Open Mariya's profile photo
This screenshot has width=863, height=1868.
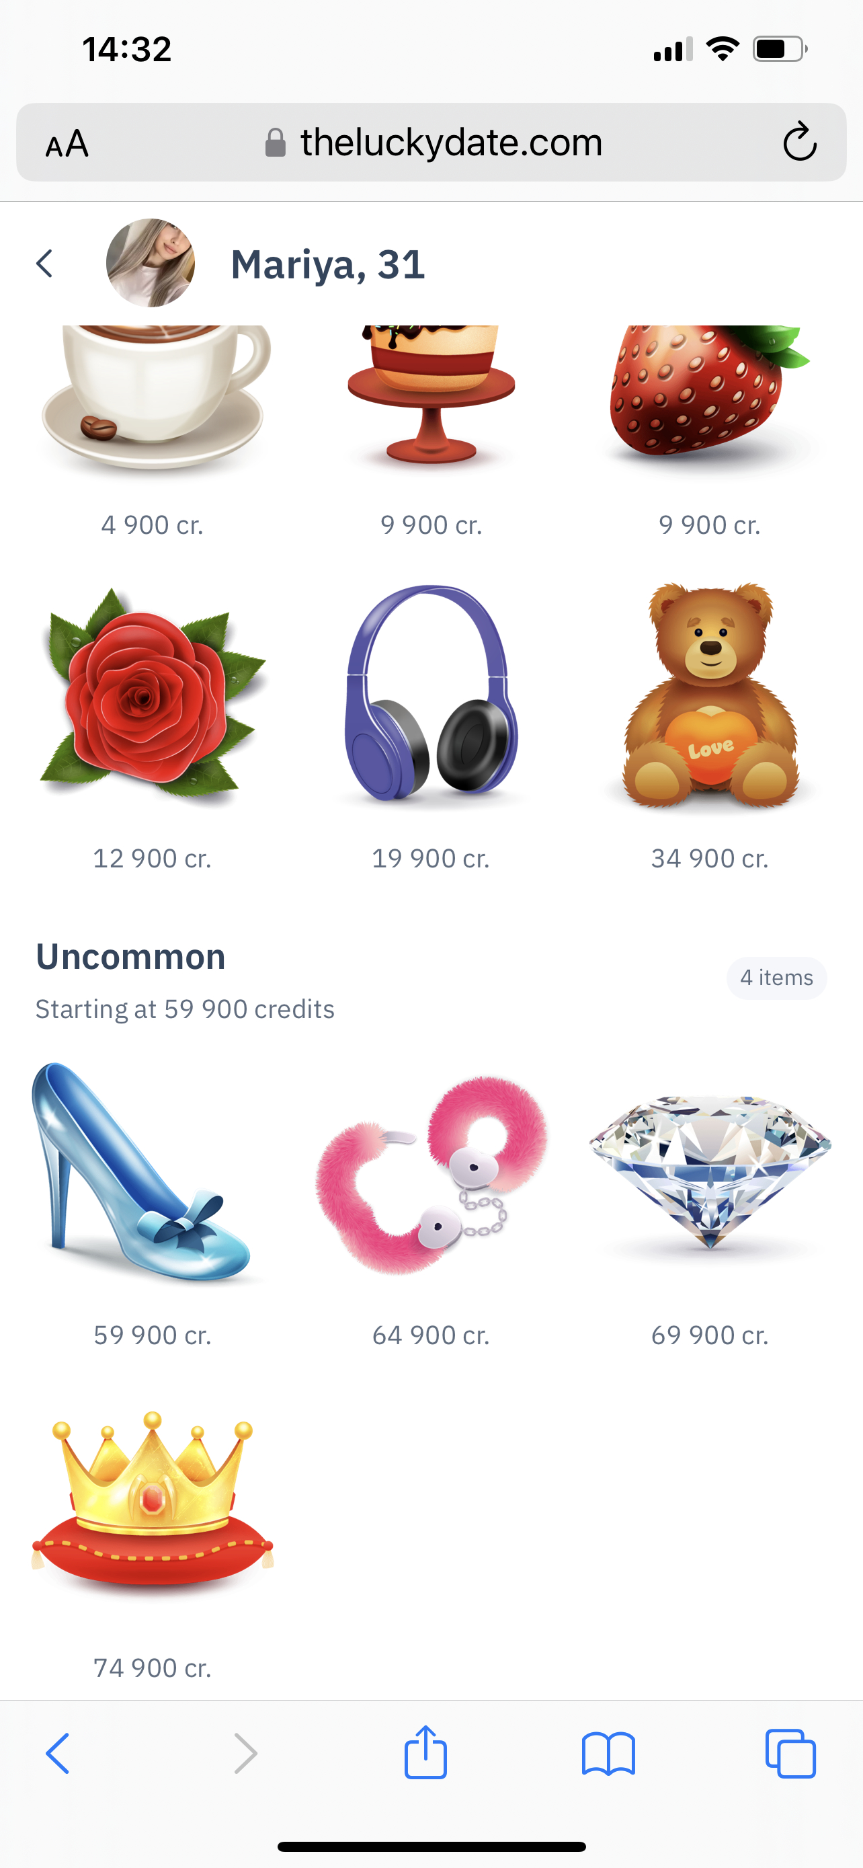point(151,262)
